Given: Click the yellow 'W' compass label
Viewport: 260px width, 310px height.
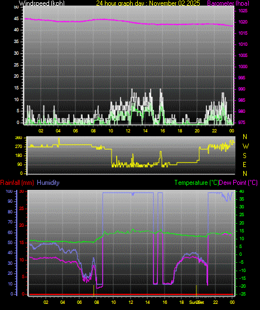Looking at the screenshot, I should coord(245,146).
